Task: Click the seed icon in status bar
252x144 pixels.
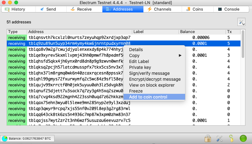Action: (x=231, y=138)
